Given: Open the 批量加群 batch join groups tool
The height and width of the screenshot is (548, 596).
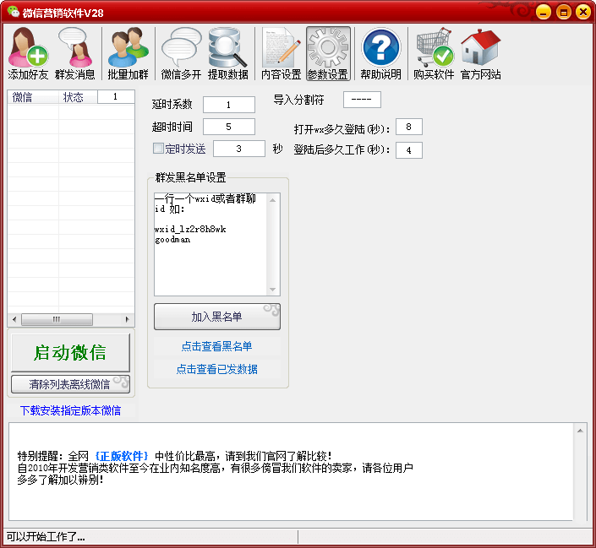Looking at the screenshot, I should 128,53.
